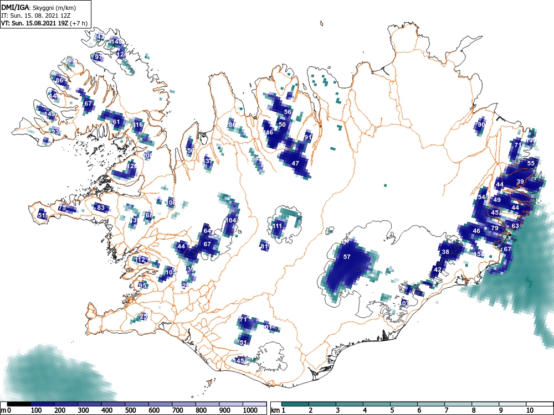Select the value 86 in the northwest Westfjords
This screenshot has height=415, width=554.
[59, 80]
